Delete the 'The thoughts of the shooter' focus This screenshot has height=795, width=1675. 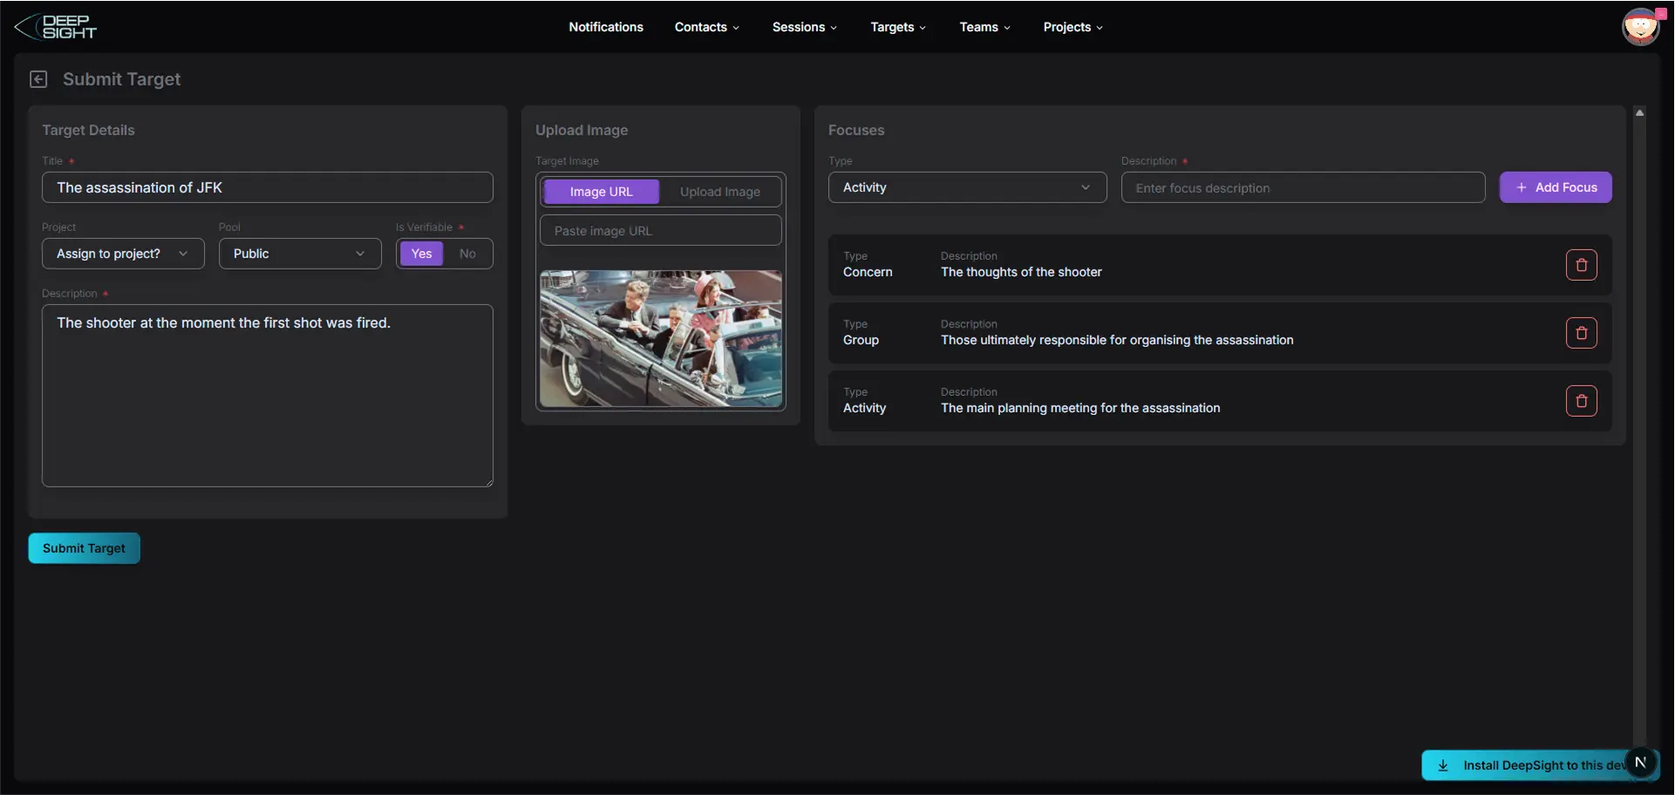click(1581, 265)
